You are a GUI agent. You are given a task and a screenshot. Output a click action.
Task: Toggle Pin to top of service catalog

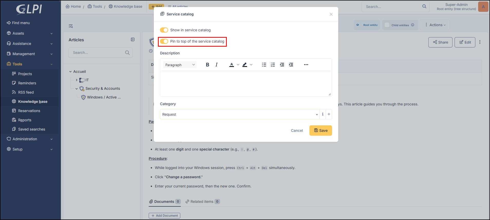coord(164,41)
